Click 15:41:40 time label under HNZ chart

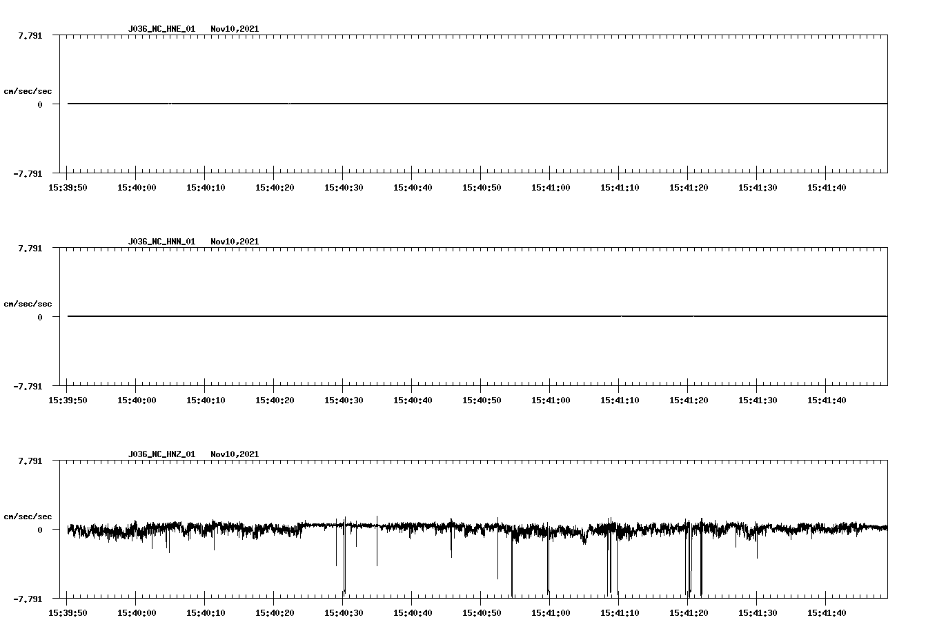point(827,613)
